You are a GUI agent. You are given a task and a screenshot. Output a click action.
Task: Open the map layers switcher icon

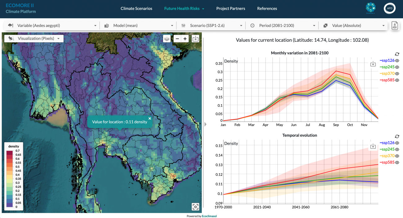point(167,39)
